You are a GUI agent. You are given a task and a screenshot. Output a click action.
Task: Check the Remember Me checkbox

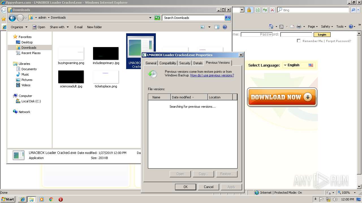pyautogui.click(x=299, y=41)
